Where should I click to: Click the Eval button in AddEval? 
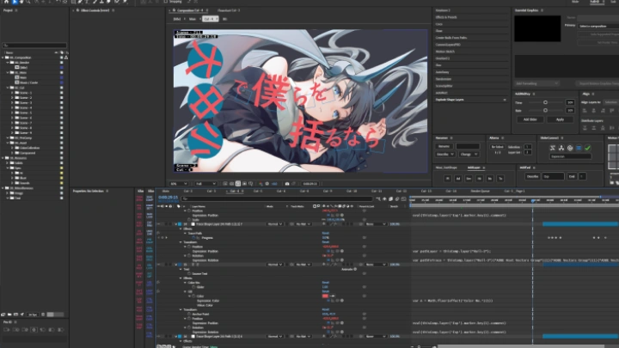[x=572, y=176]
